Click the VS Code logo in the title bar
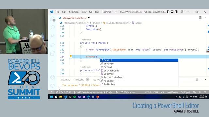Screen dimensions: 209x117 point(51,12)
